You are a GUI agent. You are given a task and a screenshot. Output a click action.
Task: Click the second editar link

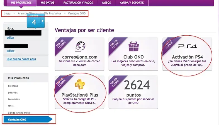tap(11, 51)
